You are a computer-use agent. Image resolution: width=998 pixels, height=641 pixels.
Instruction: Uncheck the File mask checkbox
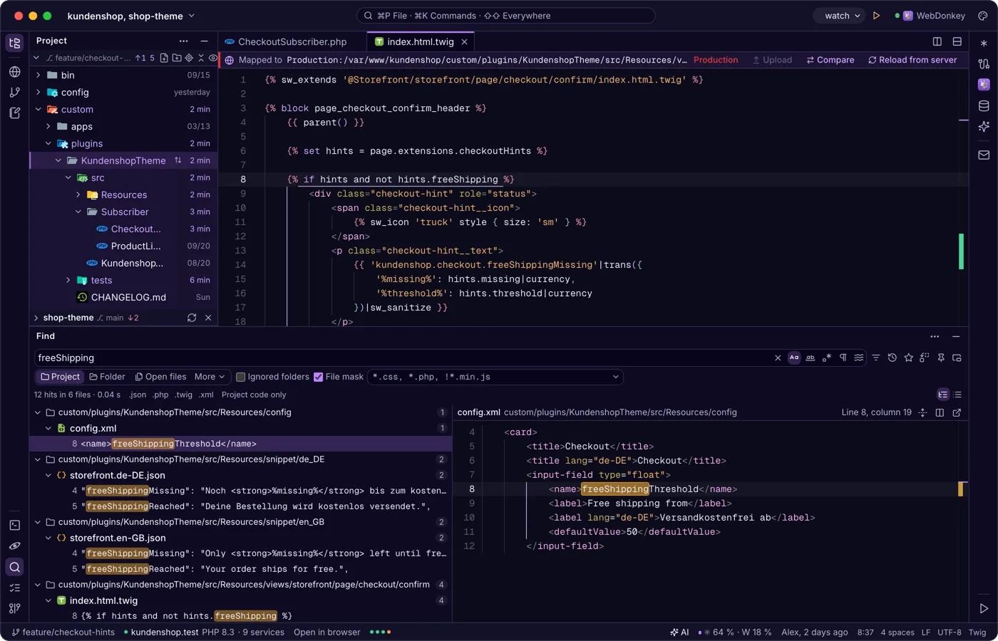click(319, 377)
